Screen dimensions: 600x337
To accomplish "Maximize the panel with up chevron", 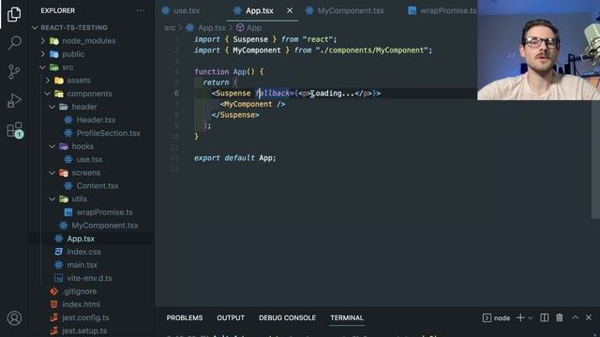I will pos(575,318).
